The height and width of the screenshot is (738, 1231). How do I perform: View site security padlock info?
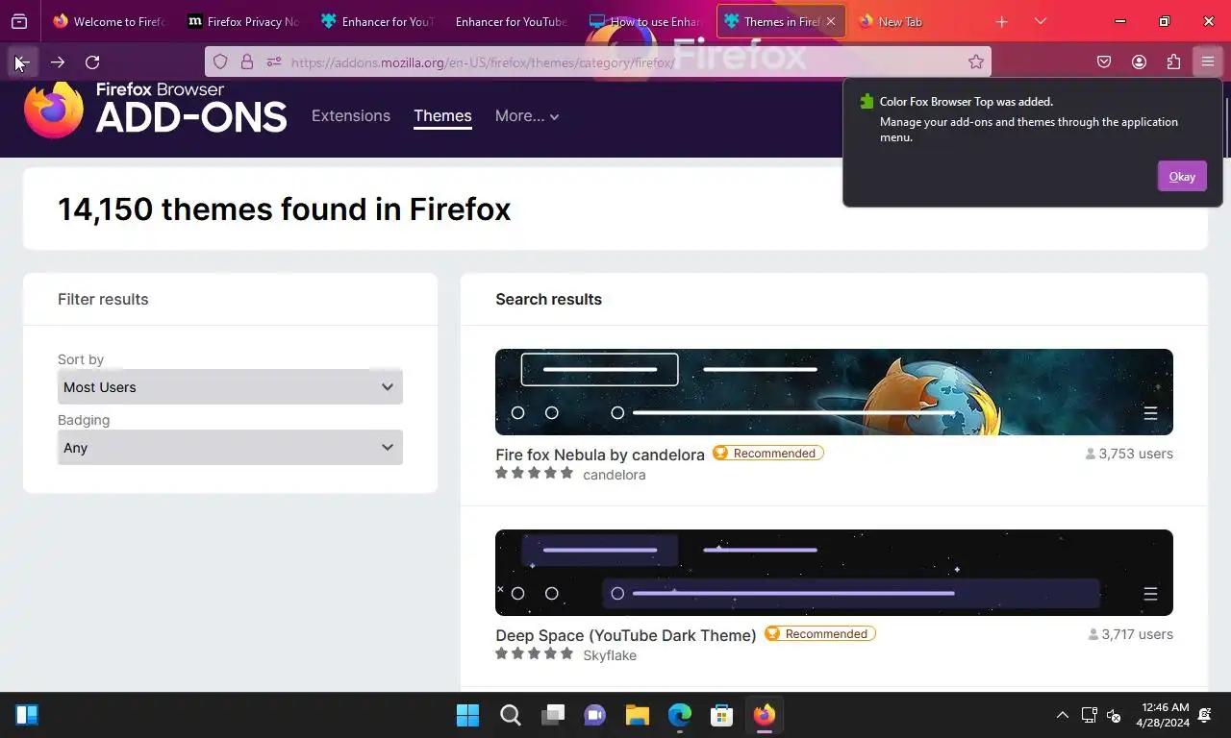click(247, 62)
